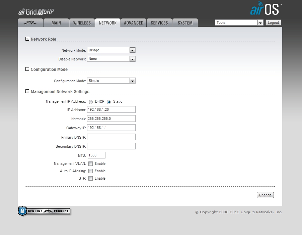Image resolution: width=302 pixels, height=235 pixels.
Task: Click the Genuine Product badge
Action: click(44, 211)
